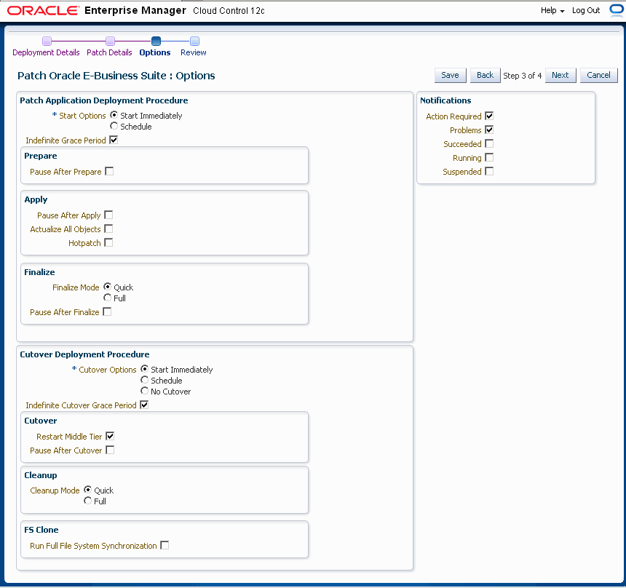
Task: Click the Save button
Action: pos(450,75)
